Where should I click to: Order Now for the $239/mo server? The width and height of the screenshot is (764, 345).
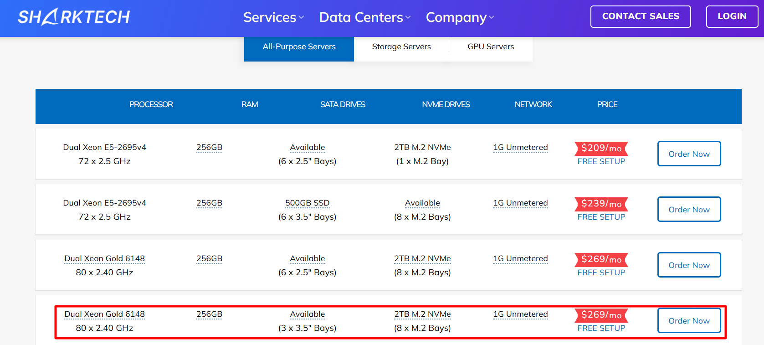[x=689, y=209]
